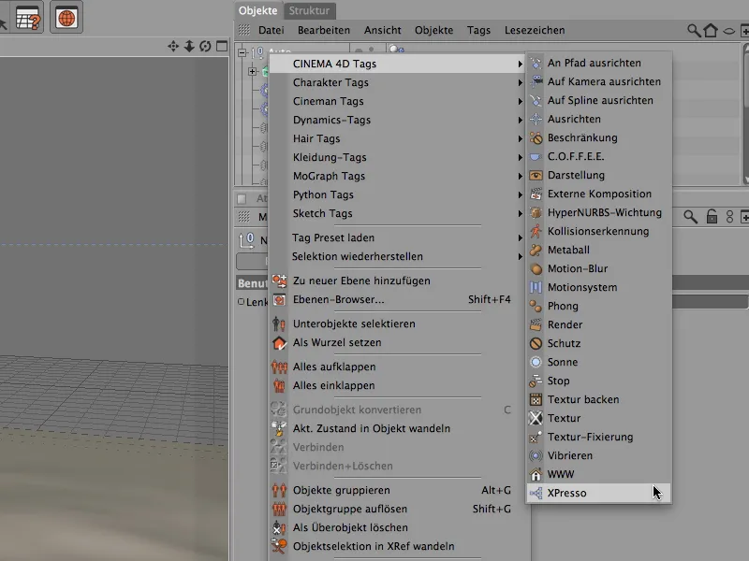Image resolution: width=749 pixels, height=561 pixels.
Task: Add the Render tag icon
Action: click(x=536, y=324)
